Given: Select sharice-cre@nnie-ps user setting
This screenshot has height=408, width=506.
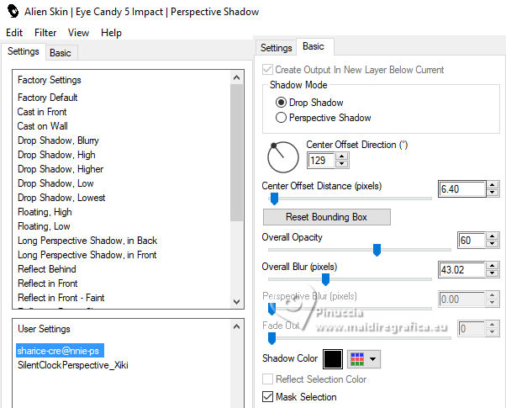Looking at the screenshot, I should coord(60,351).
